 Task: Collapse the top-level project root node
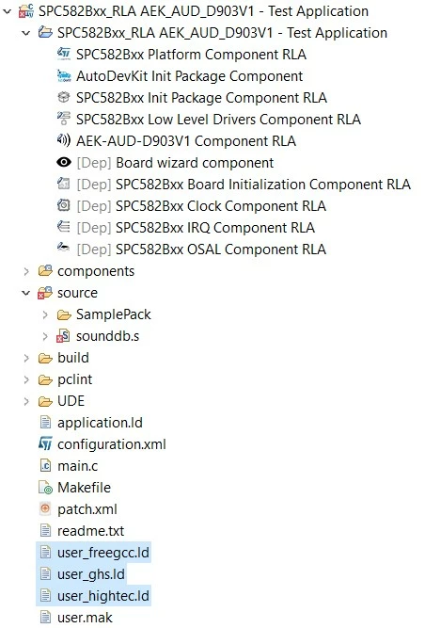click(7, 11)
